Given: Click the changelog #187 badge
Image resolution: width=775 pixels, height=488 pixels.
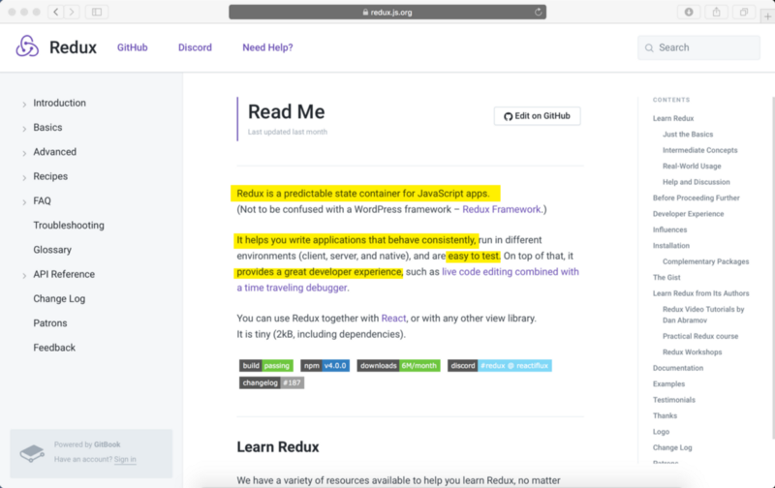Looking at the screenshot, I should [272, 382].
